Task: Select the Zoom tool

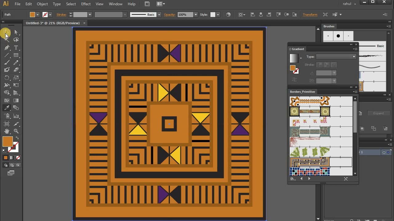Action: [x=16, y=131]
